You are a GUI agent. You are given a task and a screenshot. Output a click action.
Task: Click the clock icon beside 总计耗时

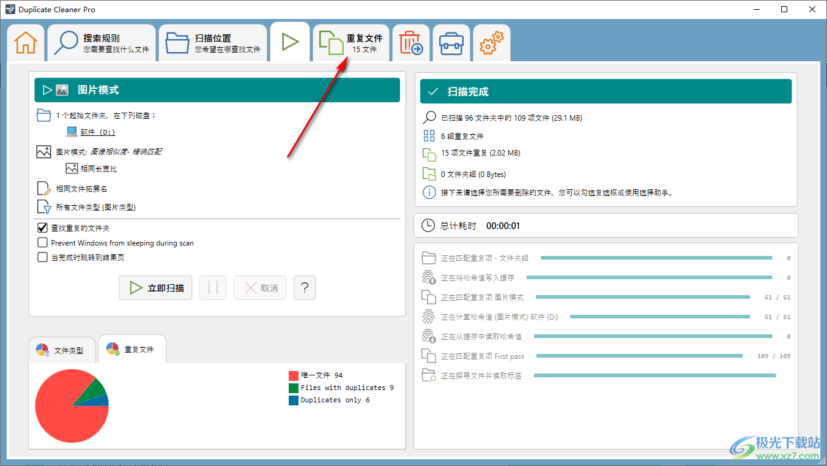tap(429, 225)
